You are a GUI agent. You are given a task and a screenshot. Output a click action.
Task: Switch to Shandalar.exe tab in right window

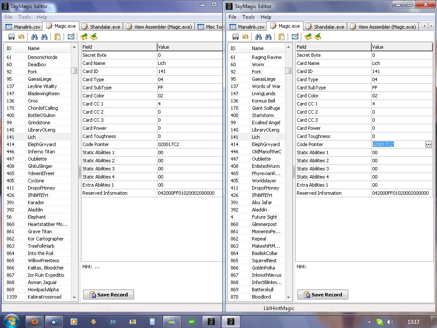[324, 26]
